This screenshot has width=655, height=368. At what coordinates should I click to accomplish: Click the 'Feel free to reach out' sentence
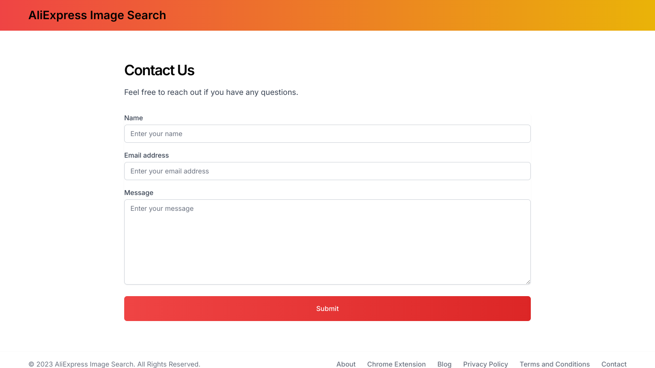[x=211, y=92]
